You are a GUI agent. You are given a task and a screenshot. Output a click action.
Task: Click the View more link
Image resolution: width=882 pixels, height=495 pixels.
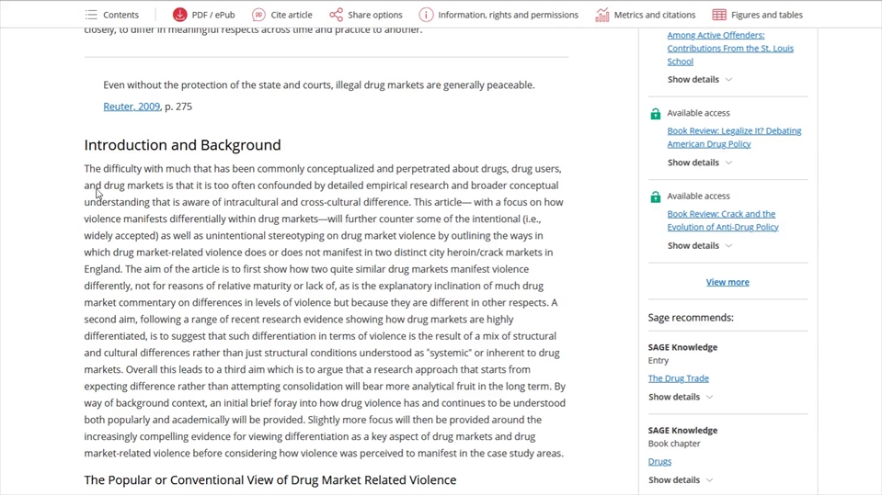(x=727, y=283)
